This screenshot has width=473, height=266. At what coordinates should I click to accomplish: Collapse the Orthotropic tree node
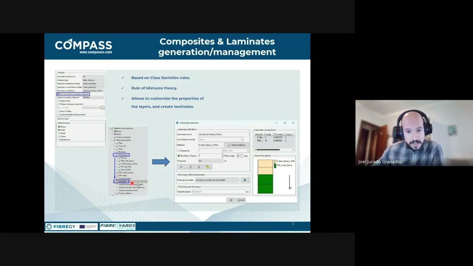click(x=115, y=155)
